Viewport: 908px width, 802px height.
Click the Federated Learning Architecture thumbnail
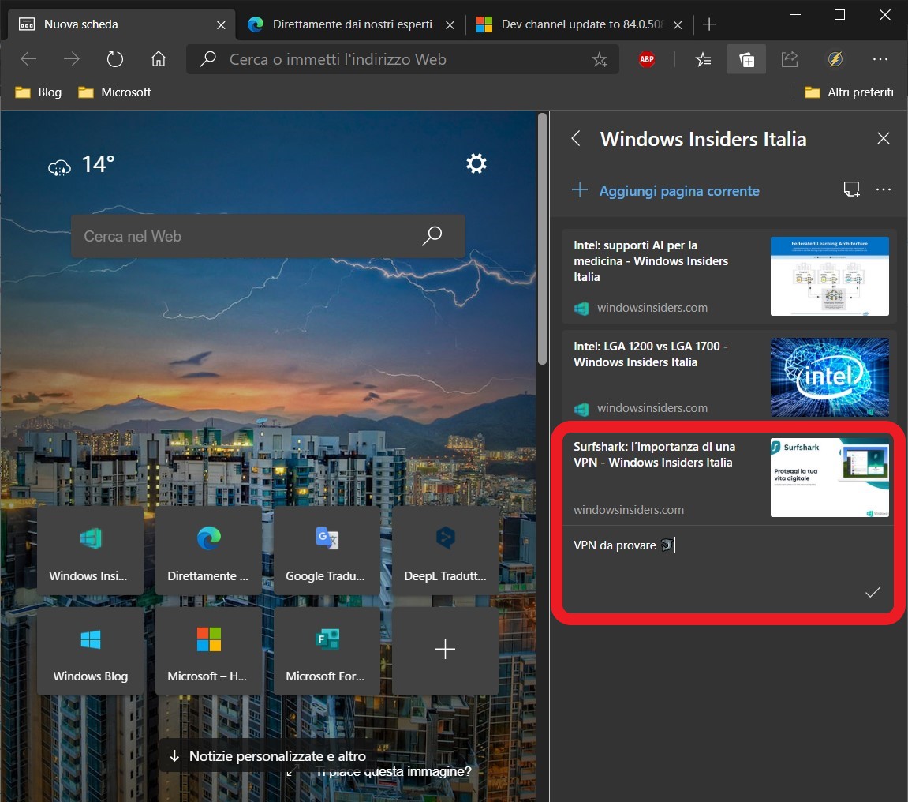(829, 275)
